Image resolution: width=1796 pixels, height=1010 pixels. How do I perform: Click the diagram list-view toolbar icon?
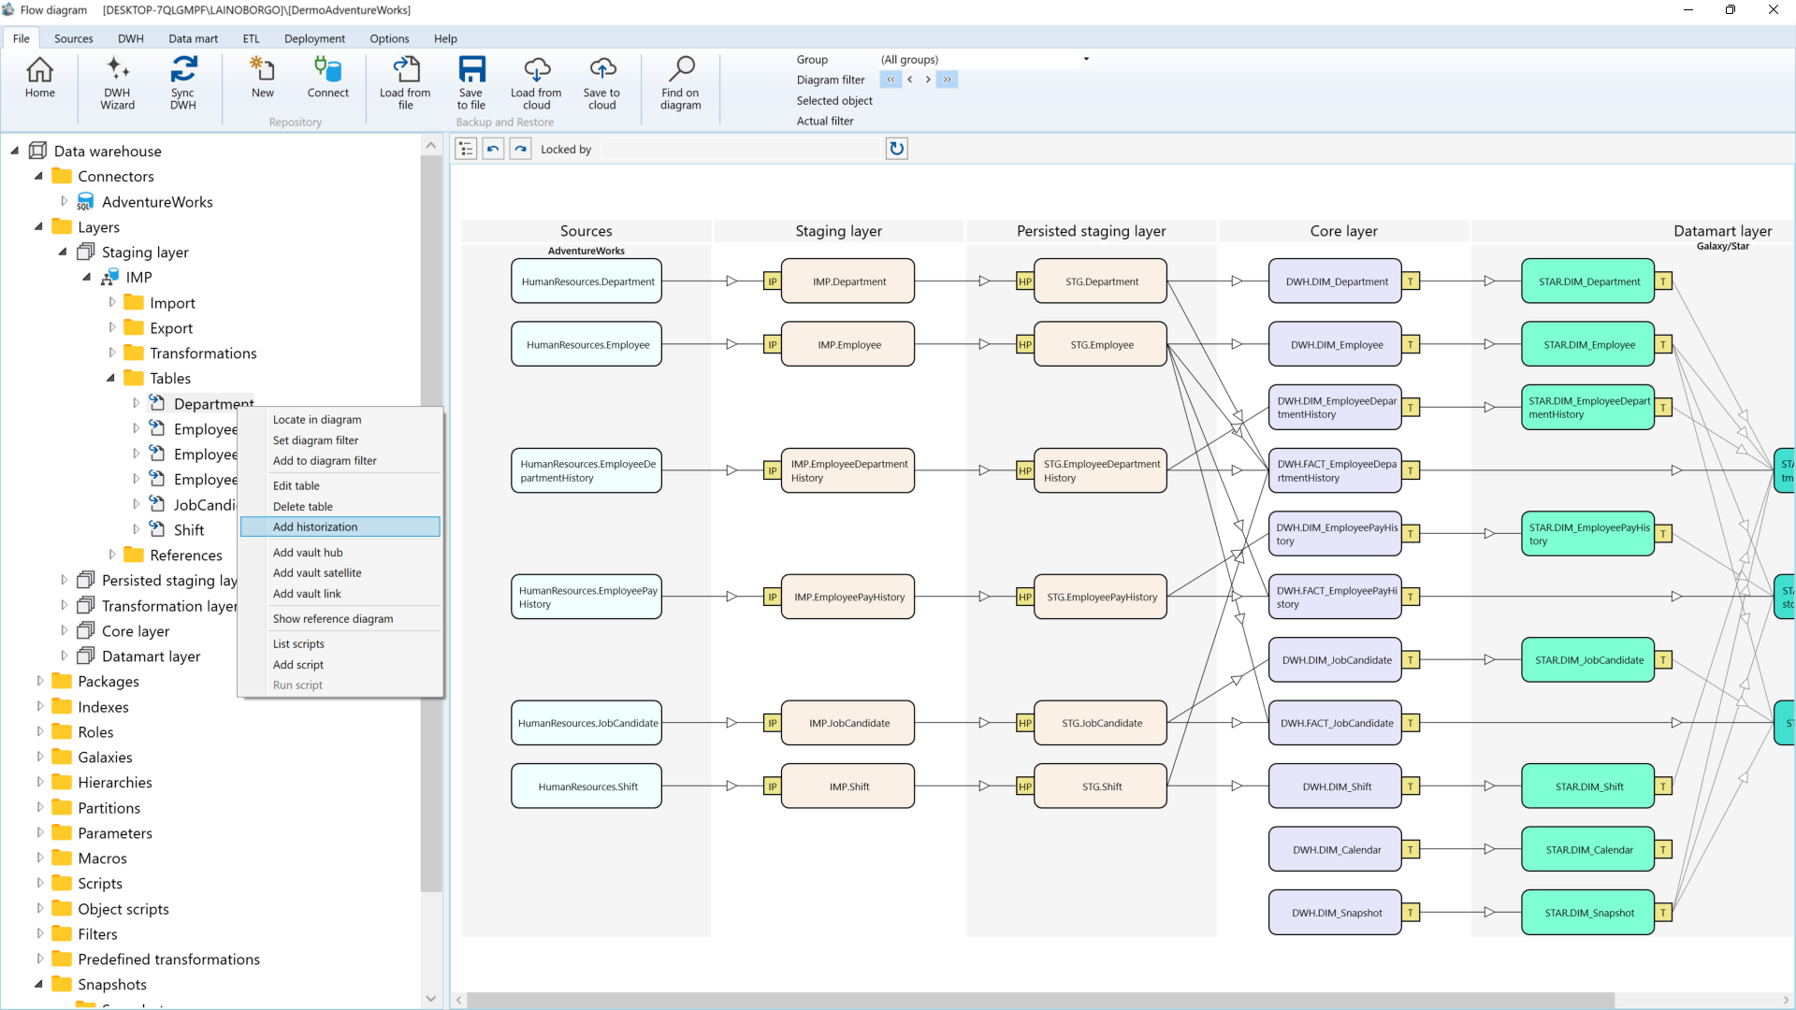467,149
